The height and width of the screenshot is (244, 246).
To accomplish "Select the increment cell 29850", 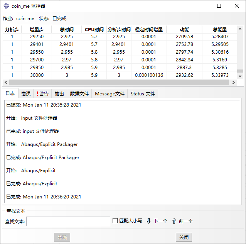I will [37, 67].
